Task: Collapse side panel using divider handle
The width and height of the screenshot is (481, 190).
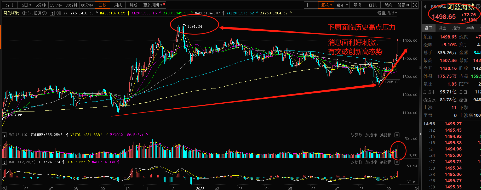Action: [420, 134]
